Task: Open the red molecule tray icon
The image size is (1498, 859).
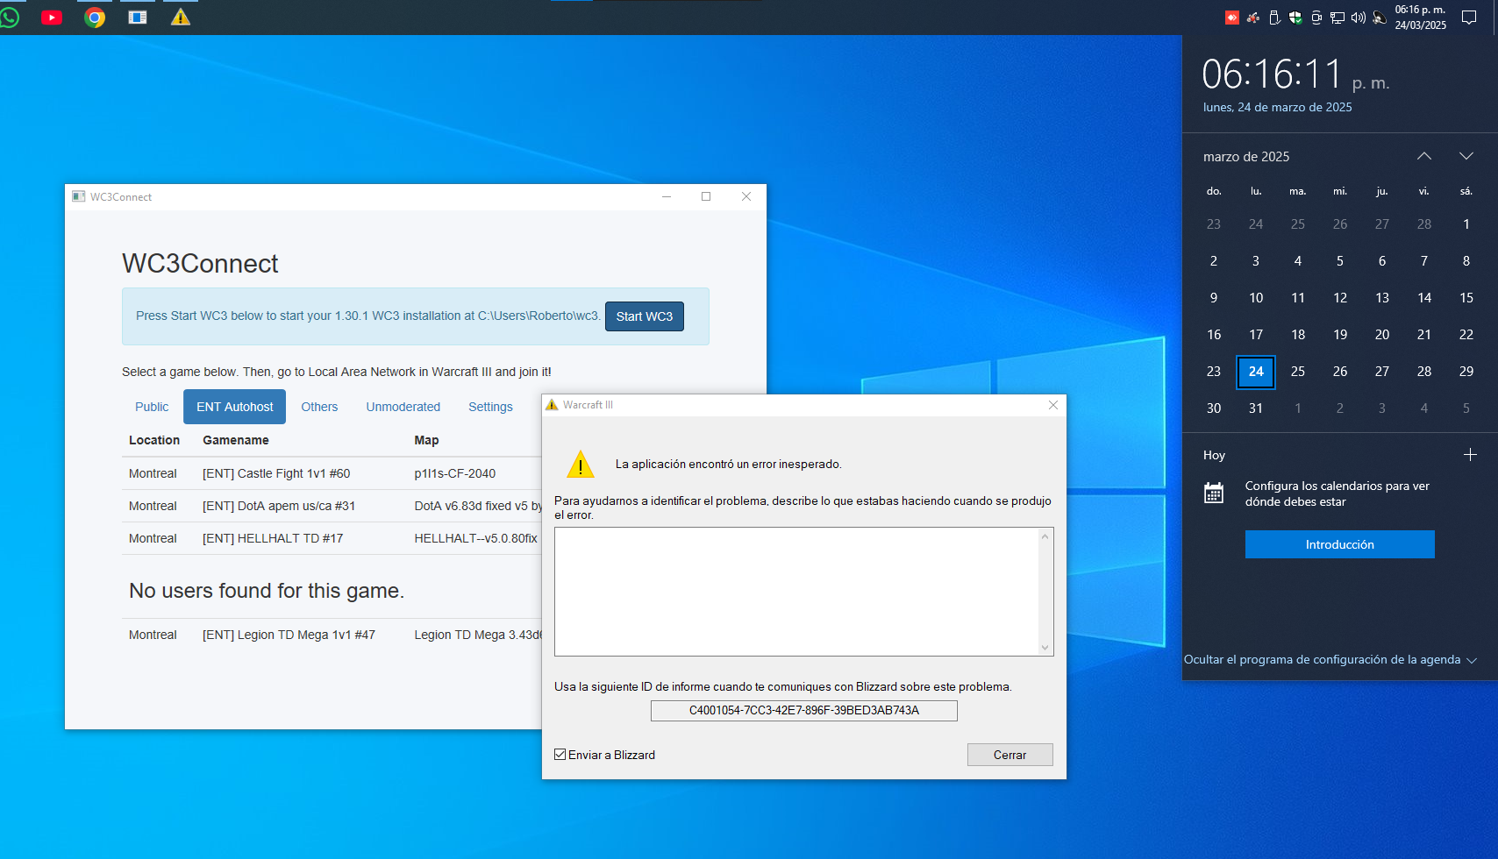Action: pyautogui.click(x=1253, y=18)
